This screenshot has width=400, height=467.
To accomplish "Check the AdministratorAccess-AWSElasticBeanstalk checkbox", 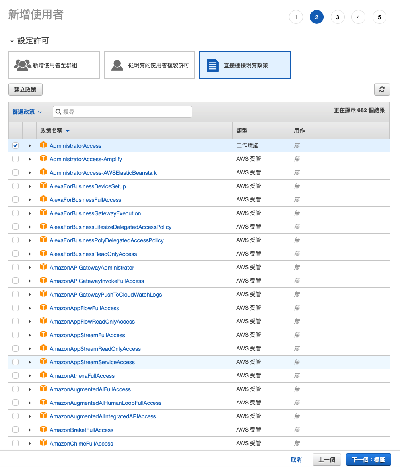I will click(16, 172).
